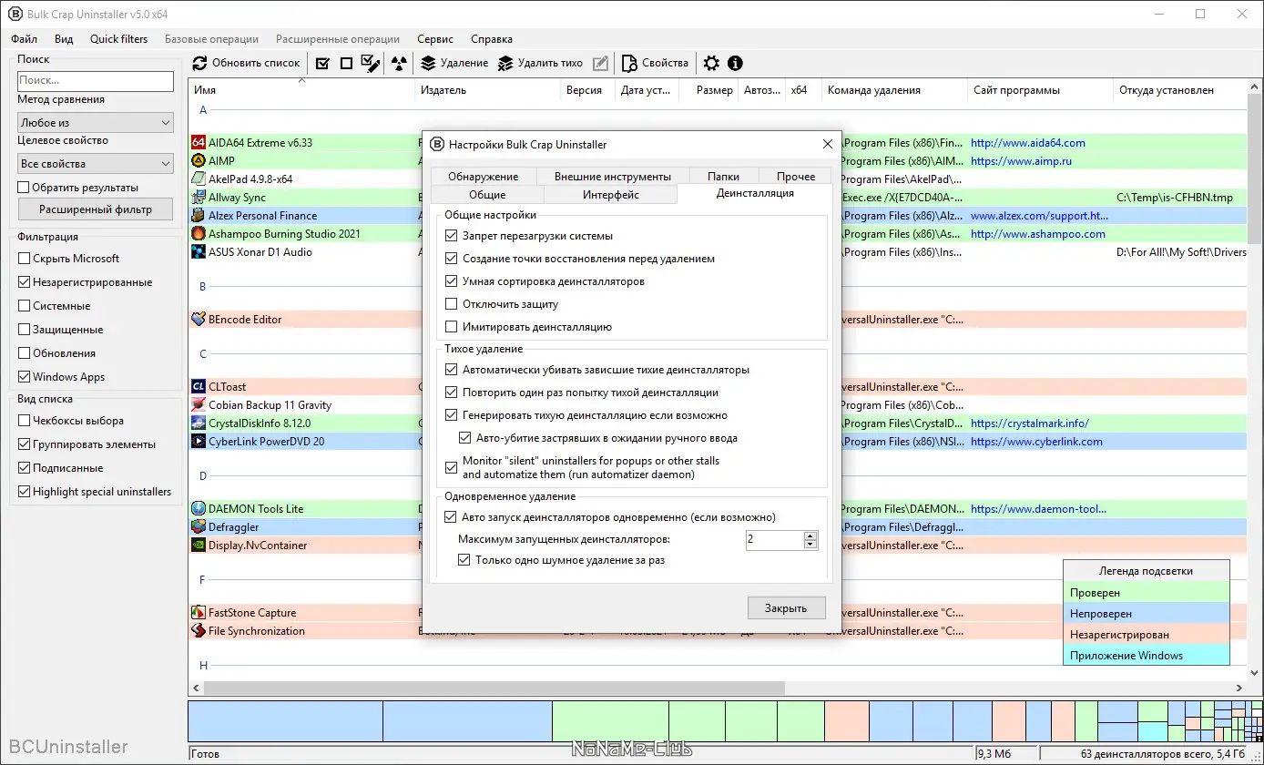Click the CyberLink PowerDVD 20 icon

199,442
